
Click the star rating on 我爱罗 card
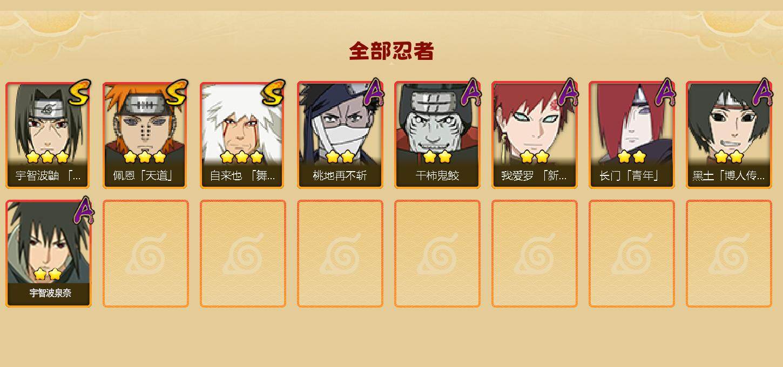click(535, 157)
